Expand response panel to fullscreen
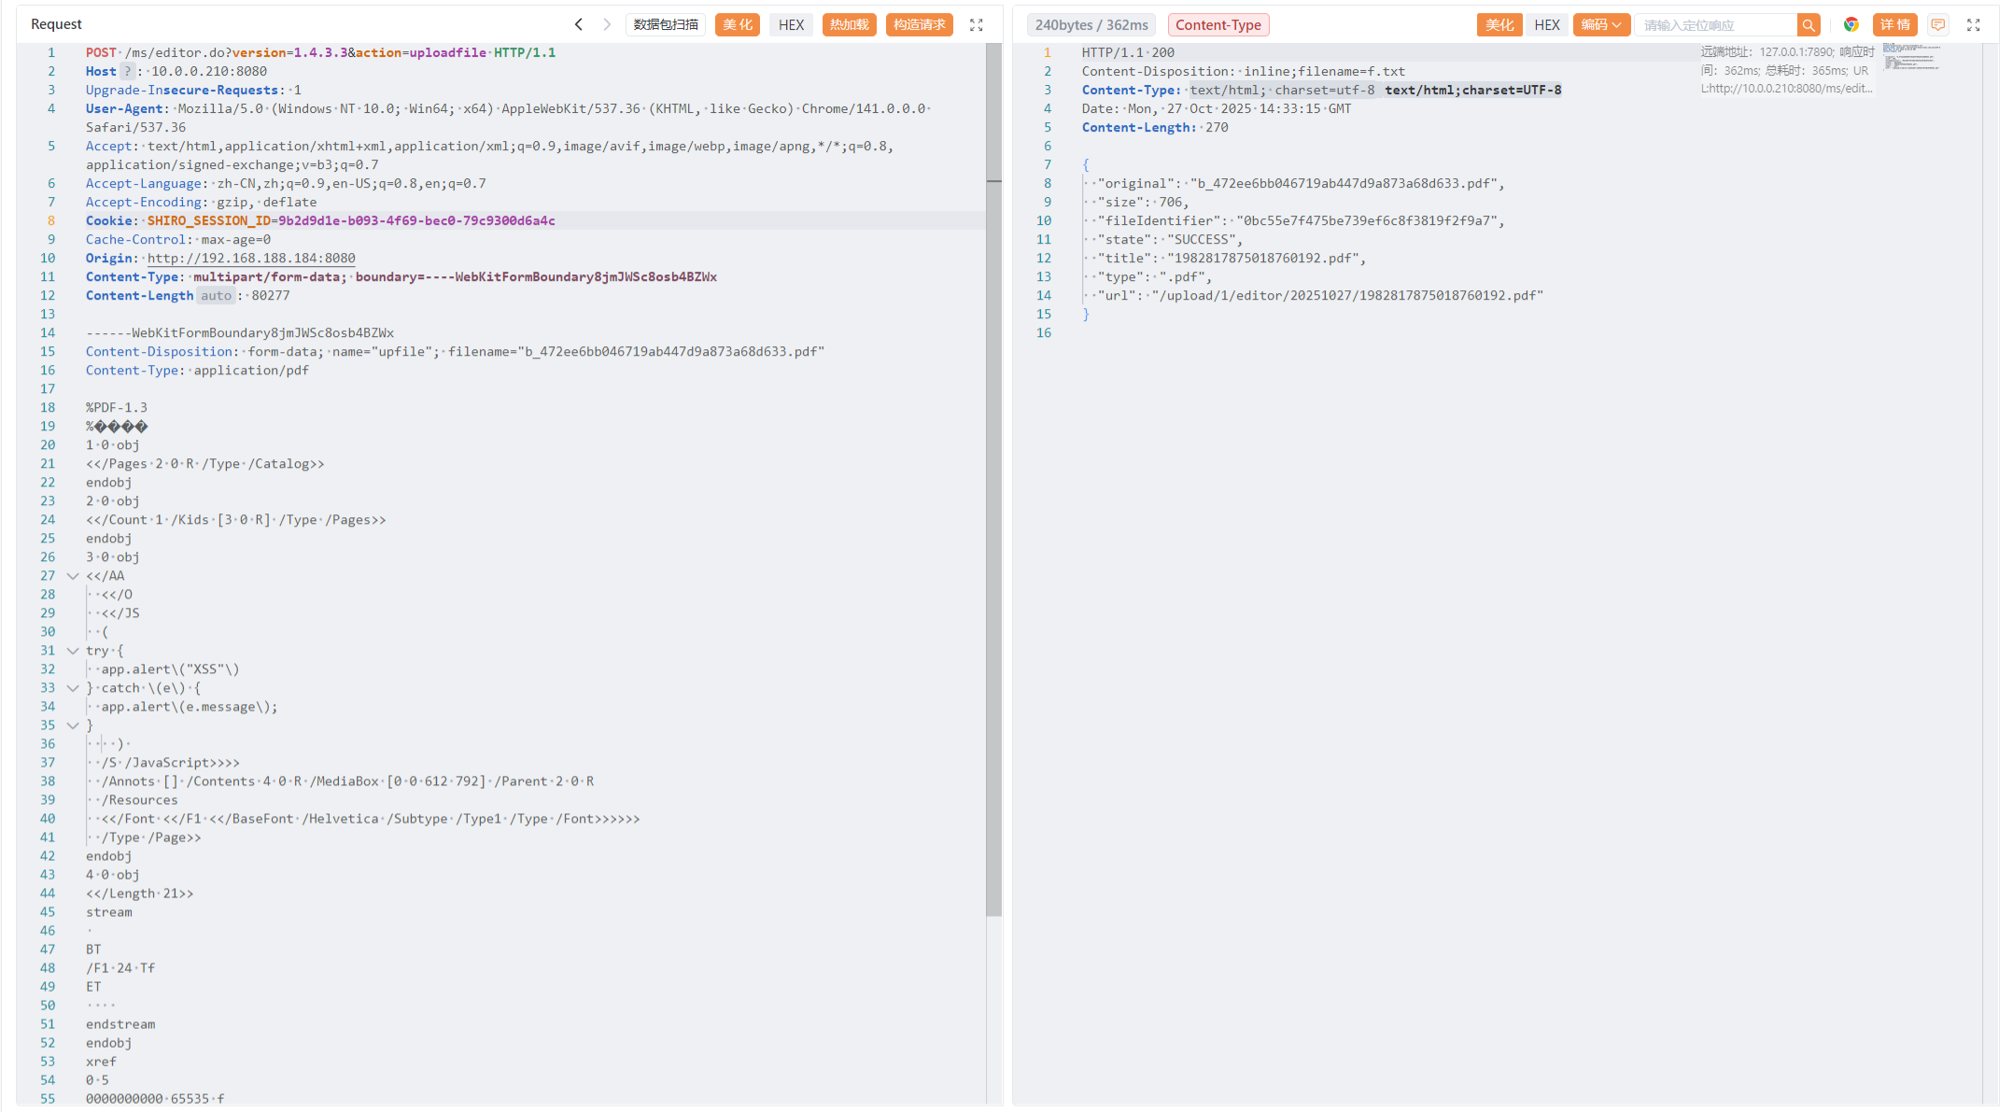Screen dimensions: 2013x1112 1974,25
